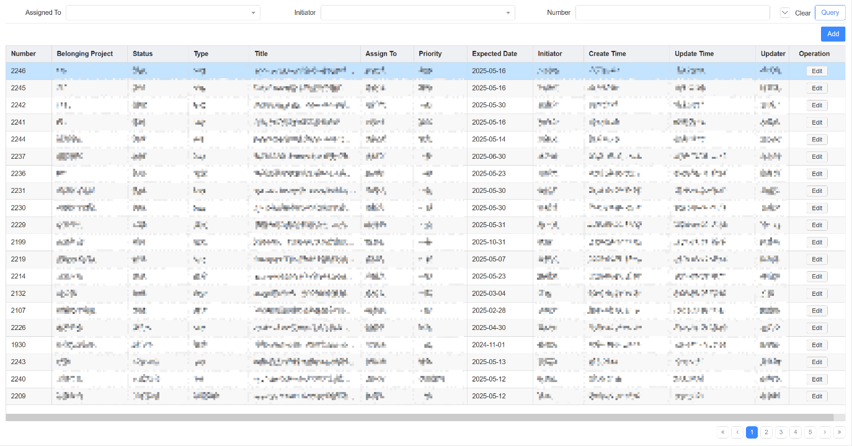852x446 pixels.
Task: Click expected date 2025-06-30
Action: (x=489, y=156)
